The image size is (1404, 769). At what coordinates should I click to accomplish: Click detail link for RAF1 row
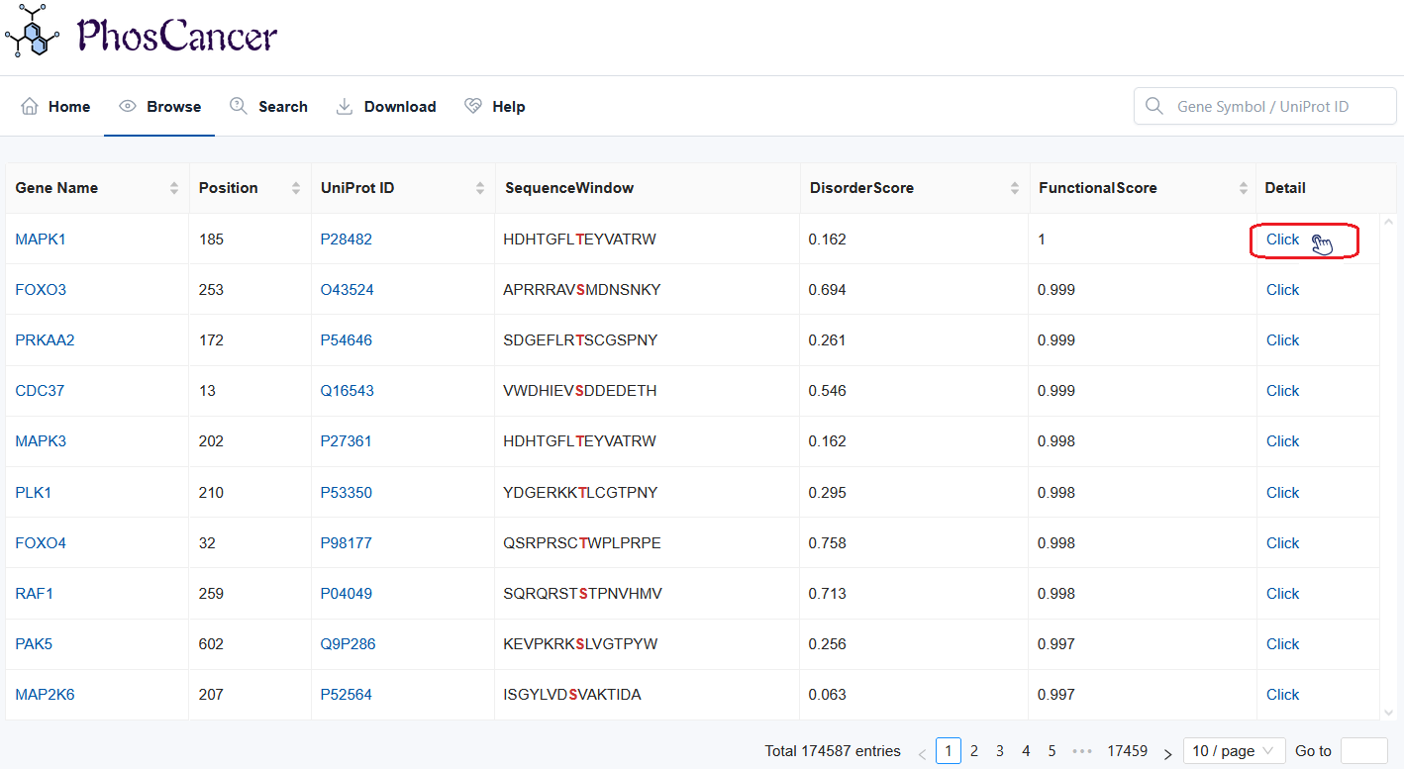[x=1282, y=594]
